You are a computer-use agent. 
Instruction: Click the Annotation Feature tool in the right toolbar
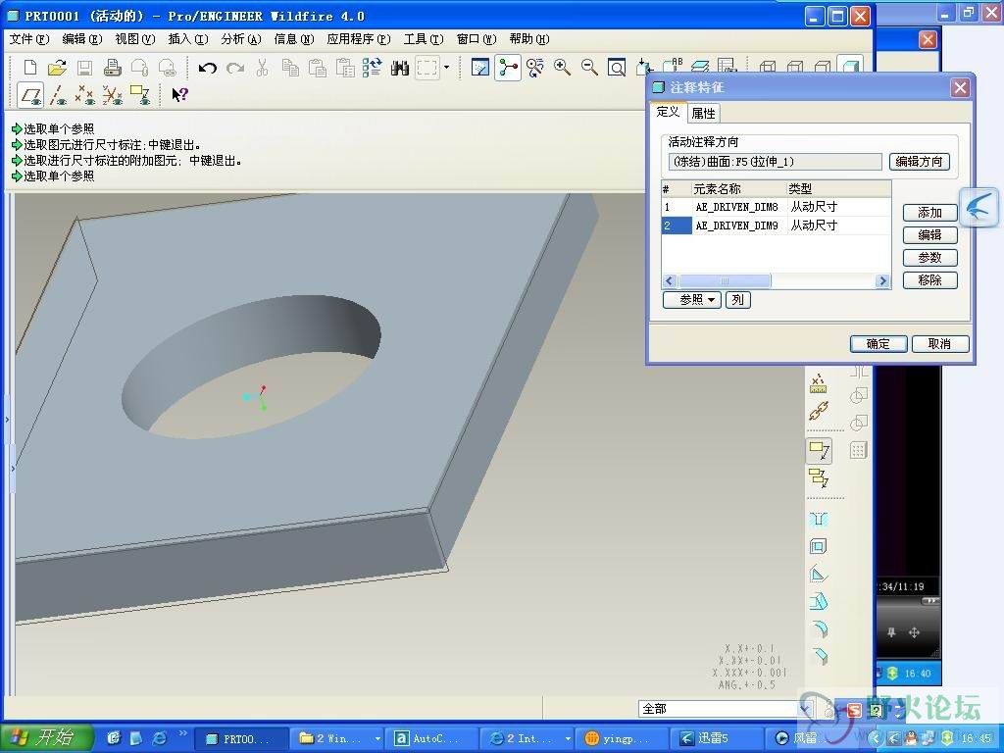(819, 451)
